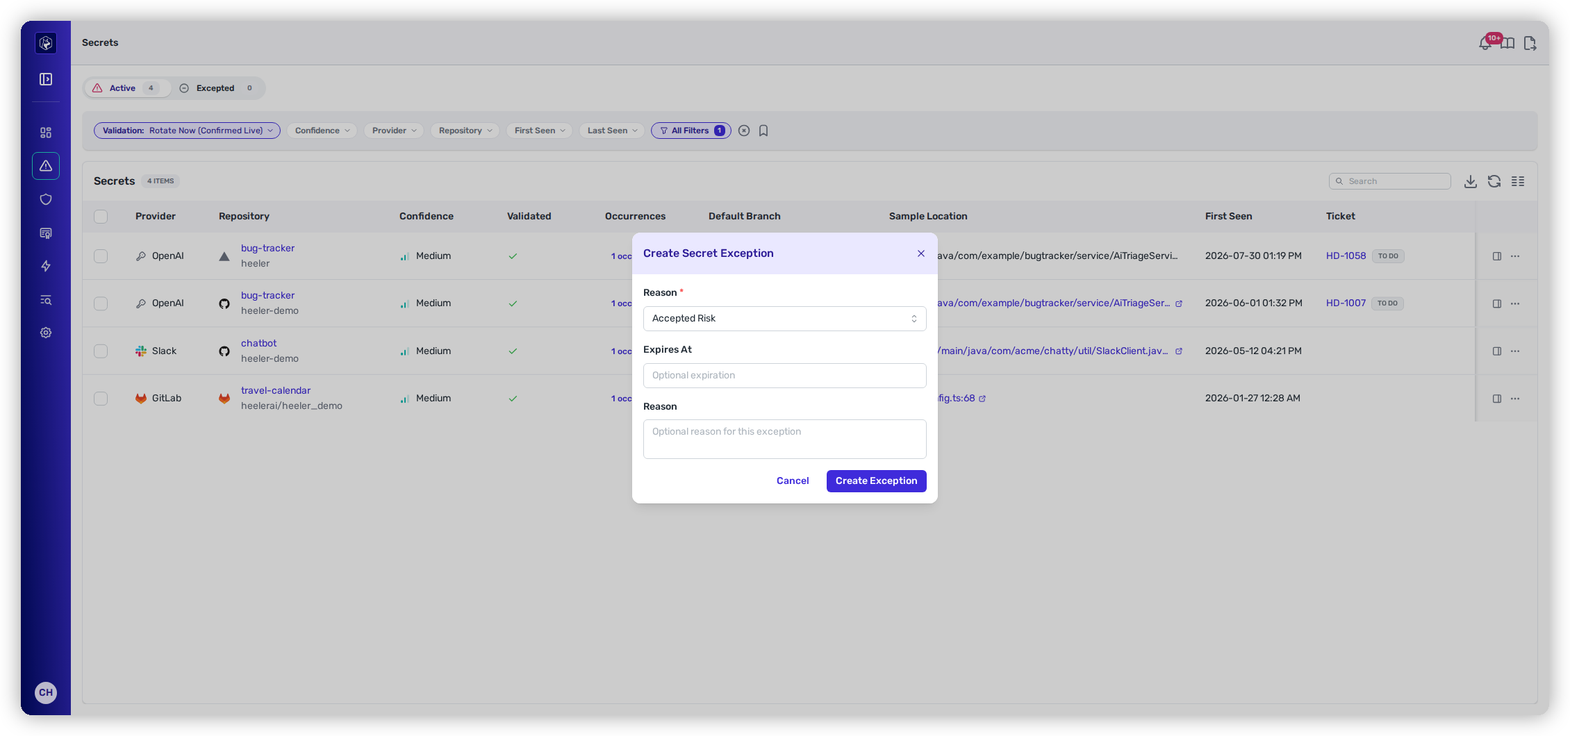The width and height of the screenshot is (1570, 736).
Task: Save filter using the bookmark icon
Action: 763,131
